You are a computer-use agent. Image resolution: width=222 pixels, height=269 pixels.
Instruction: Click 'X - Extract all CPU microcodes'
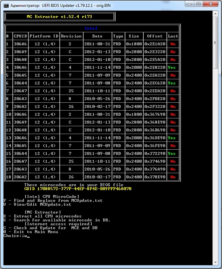(x=42, y=216)
